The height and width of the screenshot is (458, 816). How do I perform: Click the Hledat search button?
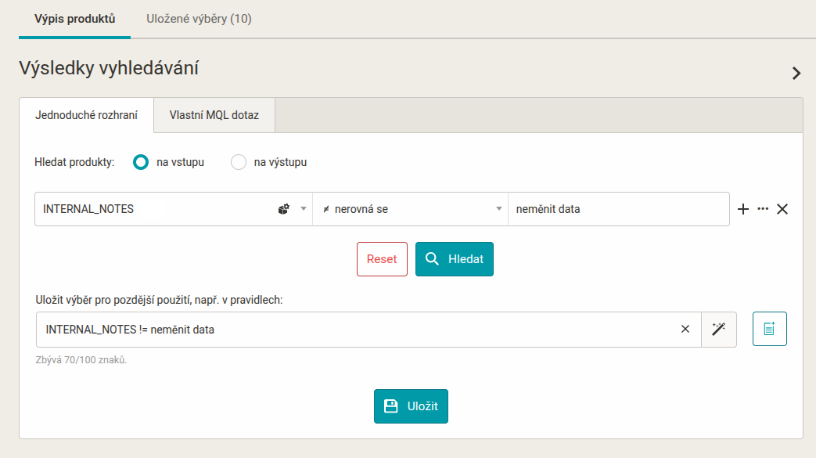(455, 259)
